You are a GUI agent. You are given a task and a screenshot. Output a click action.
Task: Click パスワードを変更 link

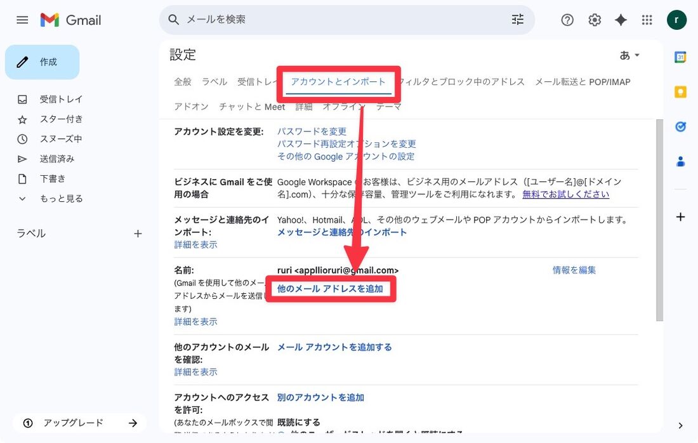pyautogui.click(x=312, y=131)
